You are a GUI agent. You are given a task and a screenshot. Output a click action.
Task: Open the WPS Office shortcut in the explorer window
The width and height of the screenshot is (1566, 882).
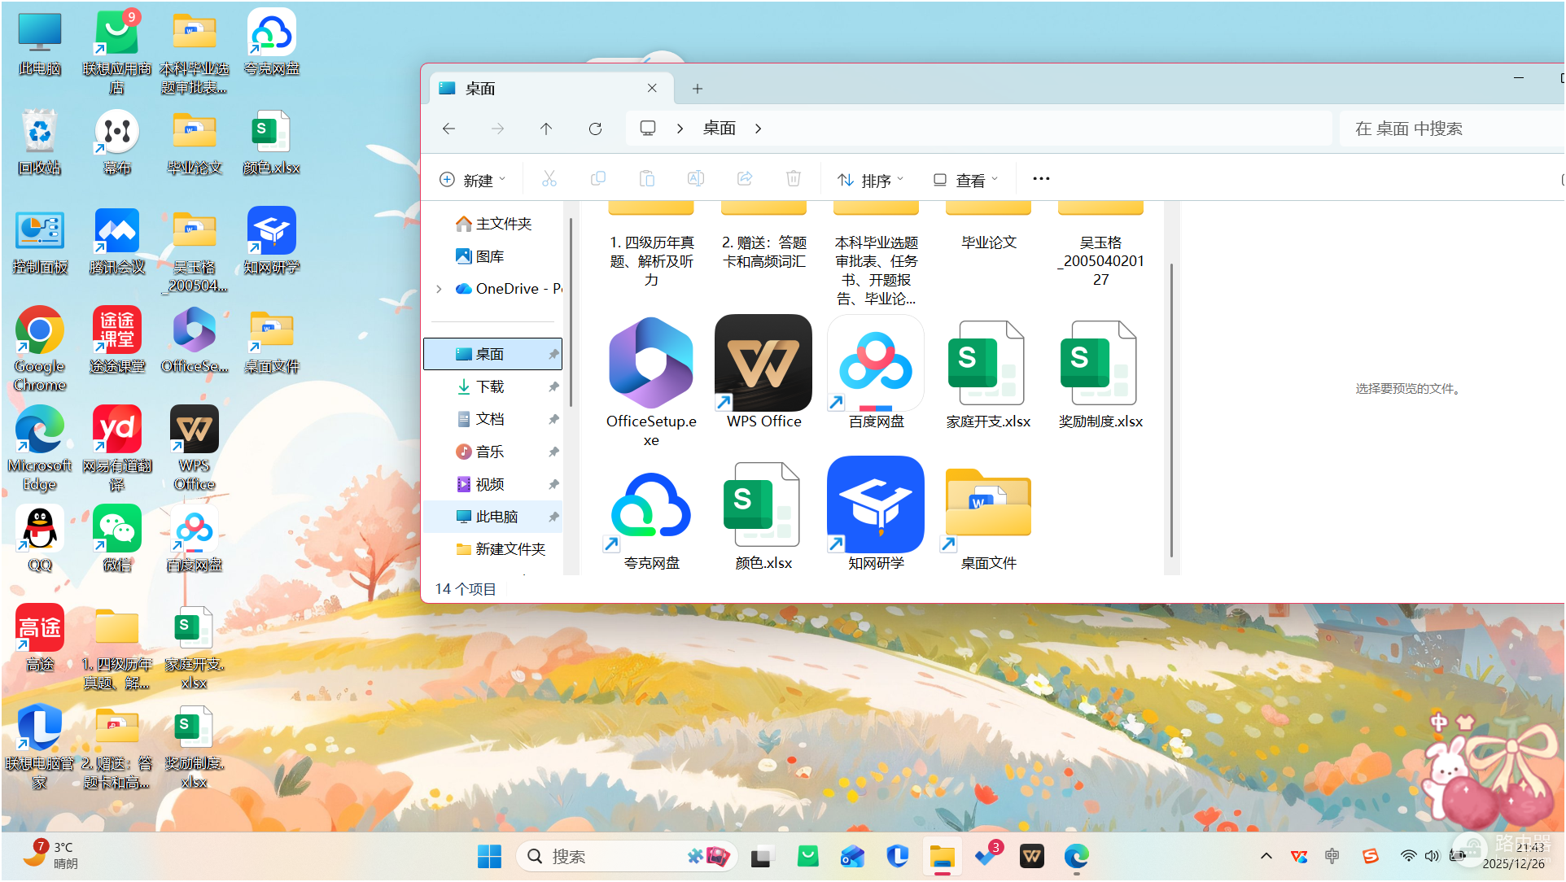tap(763, 372)
